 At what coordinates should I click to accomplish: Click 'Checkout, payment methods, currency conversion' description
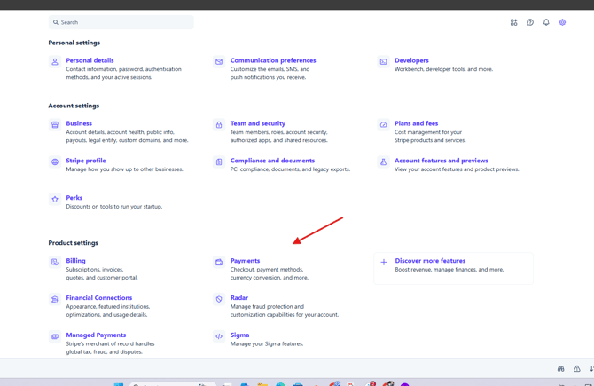pos(270,273)
